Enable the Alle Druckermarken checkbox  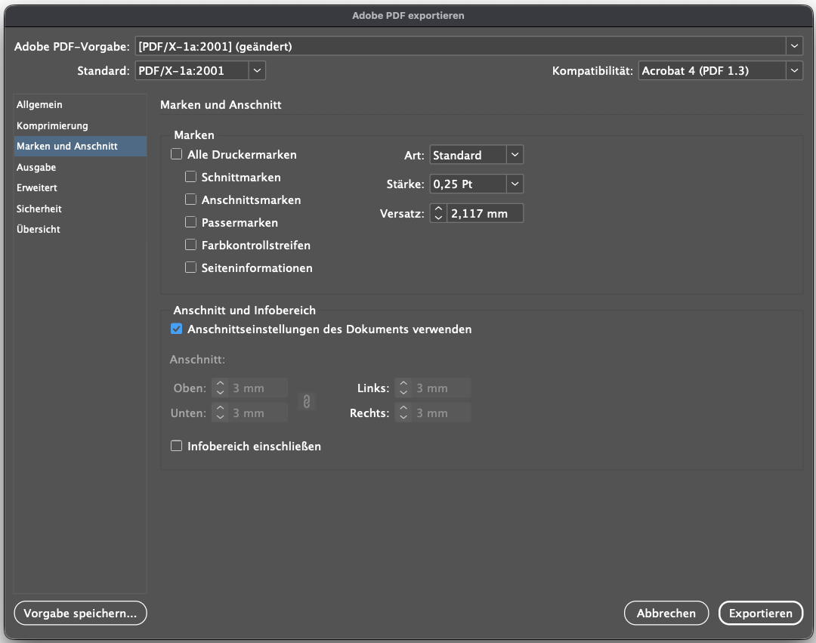coord(176,153)
